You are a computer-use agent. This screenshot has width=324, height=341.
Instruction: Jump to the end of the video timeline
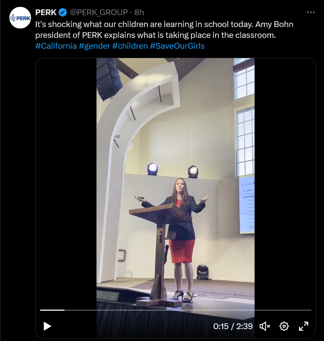pos(311,310)
